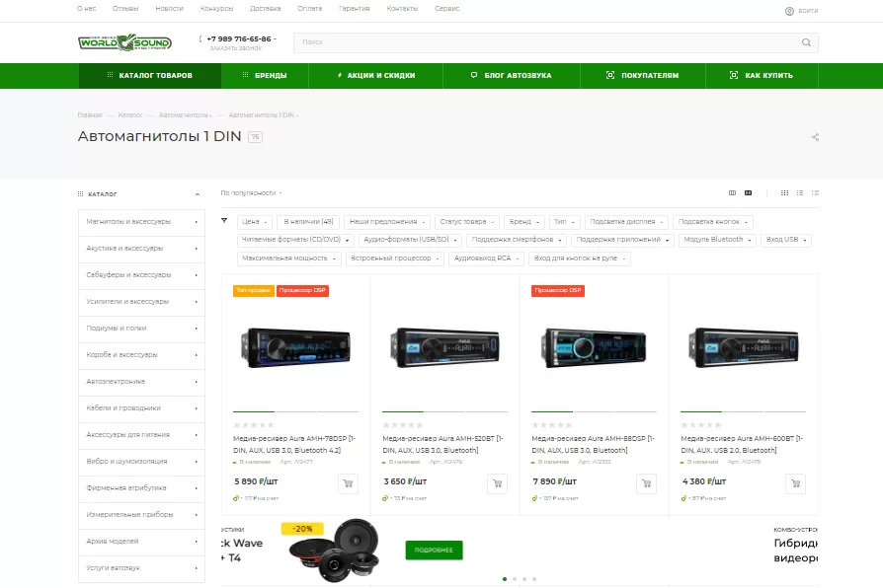Expand 'Сабвуферы и аксессуары' sidebar category

141,275
